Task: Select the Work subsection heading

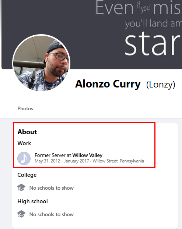Action: click(x=24, y=143)
